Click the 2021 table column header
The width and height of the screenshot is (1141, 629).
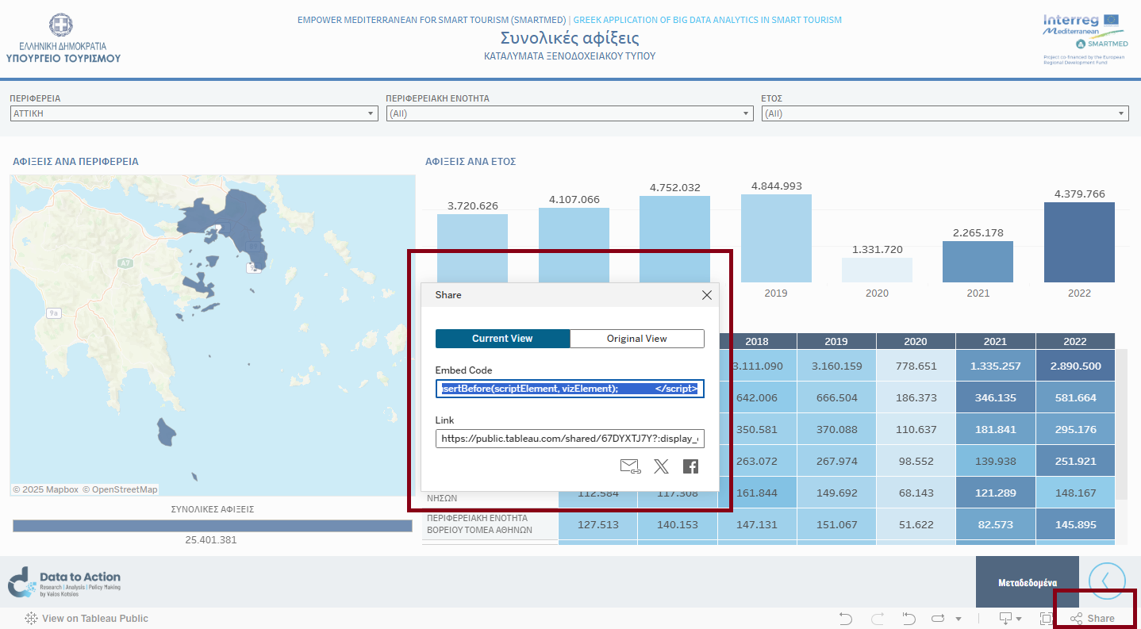(995, 341)
